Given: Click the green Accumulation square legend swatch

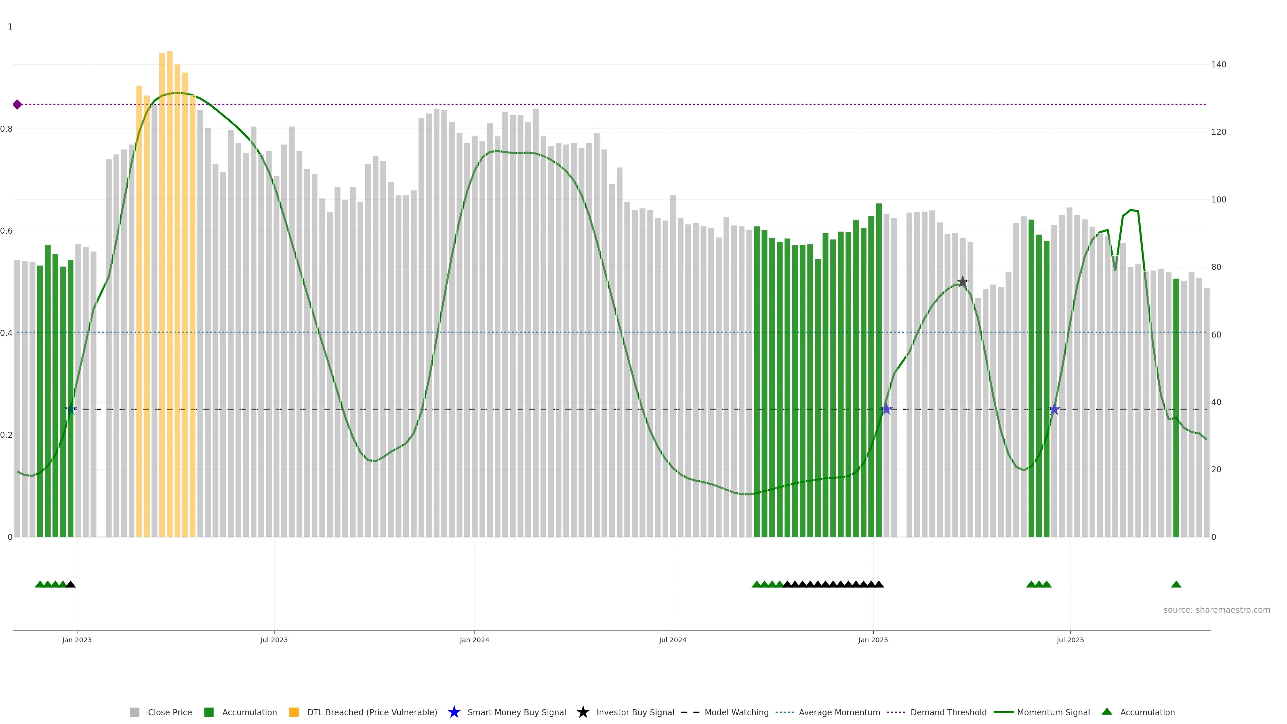Looking at the screenshot, I should (209, 712).
